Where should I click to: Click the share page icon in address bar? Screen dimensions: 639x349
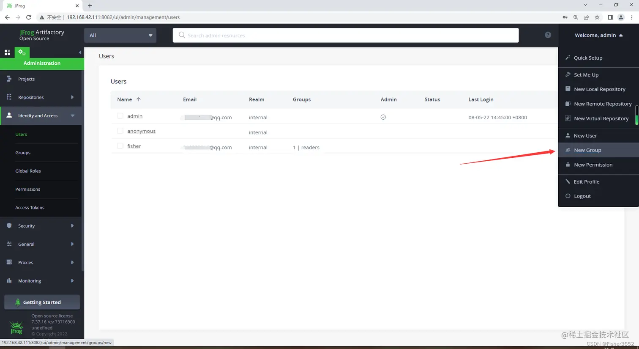point(586,17)
